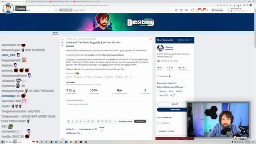This screenshot has width=256, height=144.
Task: Click the search magnifier icon
Action: 56,10
